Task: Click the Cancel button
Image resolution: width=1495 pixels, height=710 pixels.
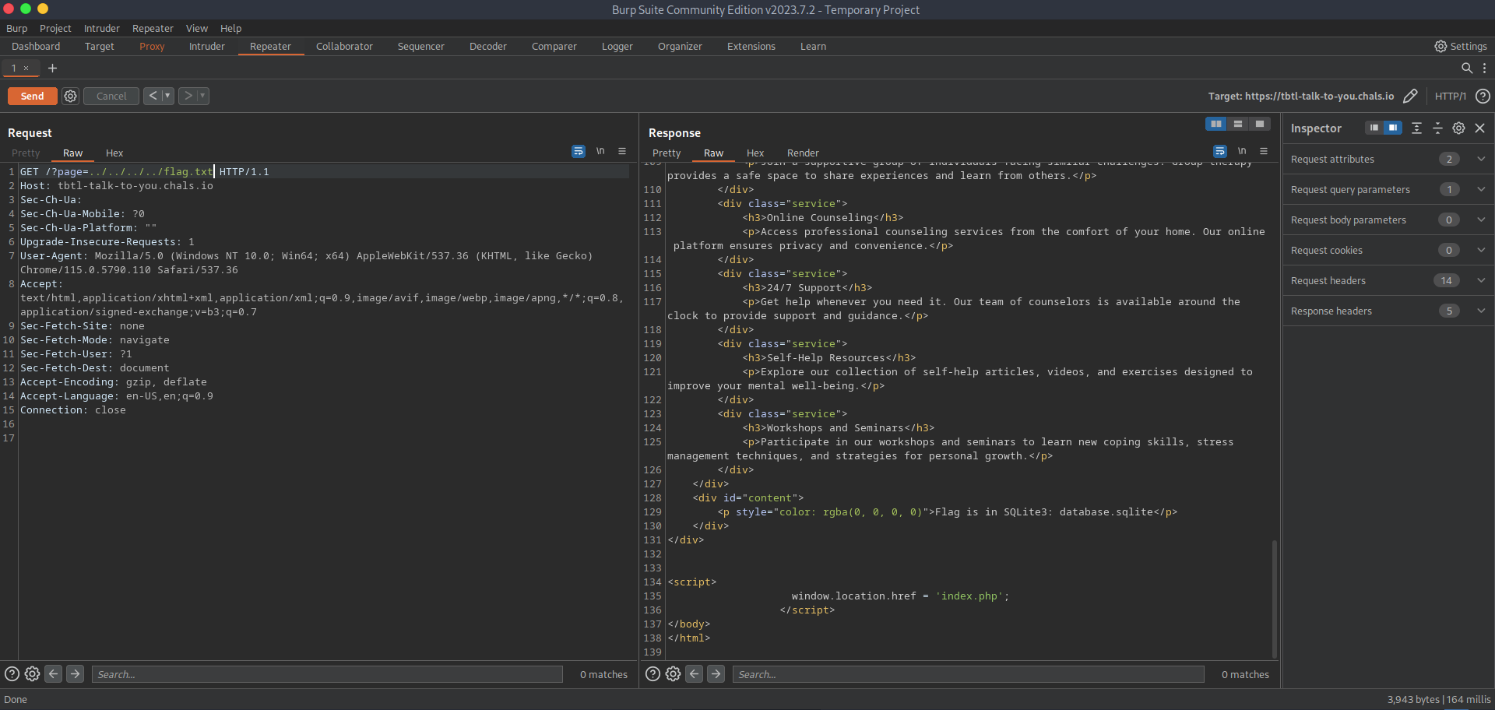Action: point(111,96)
